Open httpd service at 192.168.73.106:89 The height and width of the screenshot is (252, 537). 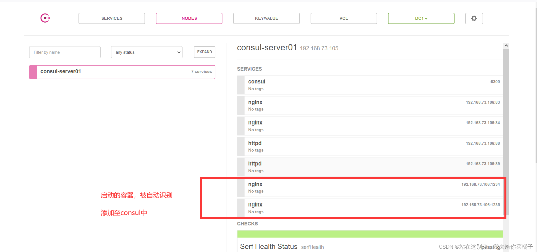click(370, 167)
